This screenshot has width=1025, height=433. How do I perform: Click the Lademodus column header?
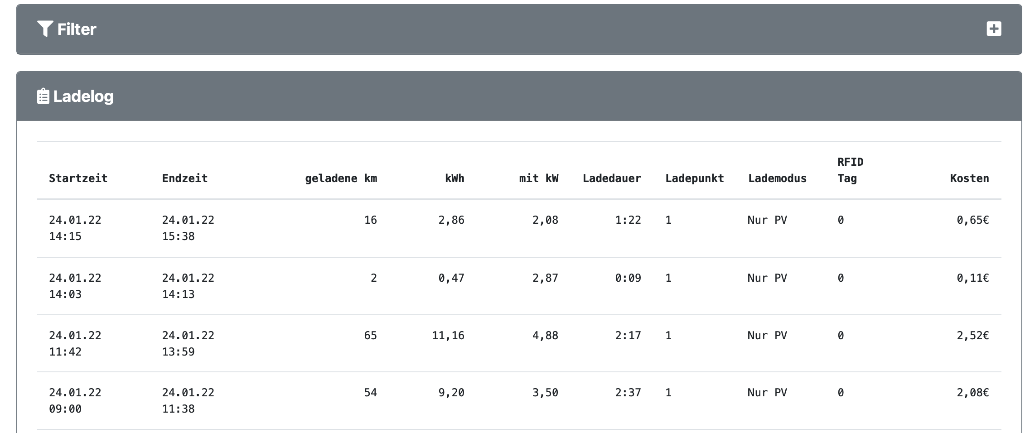tap(777, 178)
